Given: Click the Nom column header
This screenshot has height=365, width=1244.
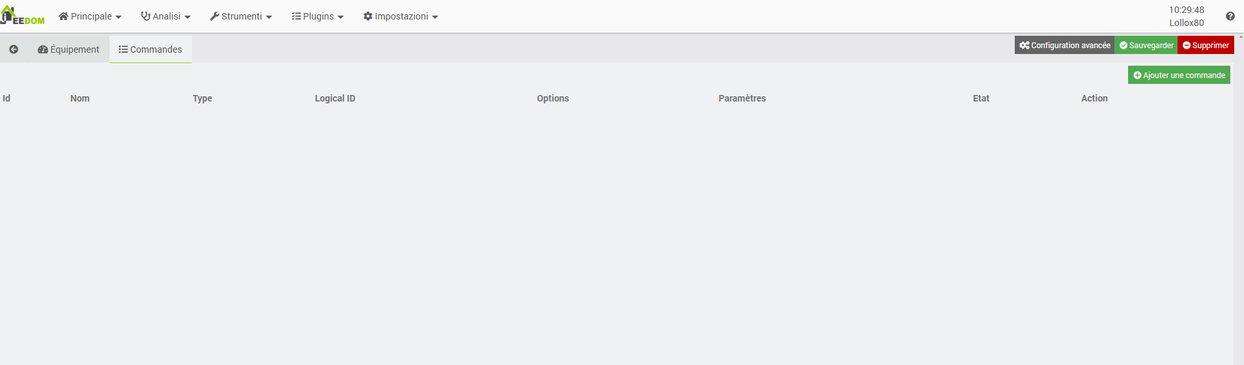Looking at the screenshot, I should point(80,98).
